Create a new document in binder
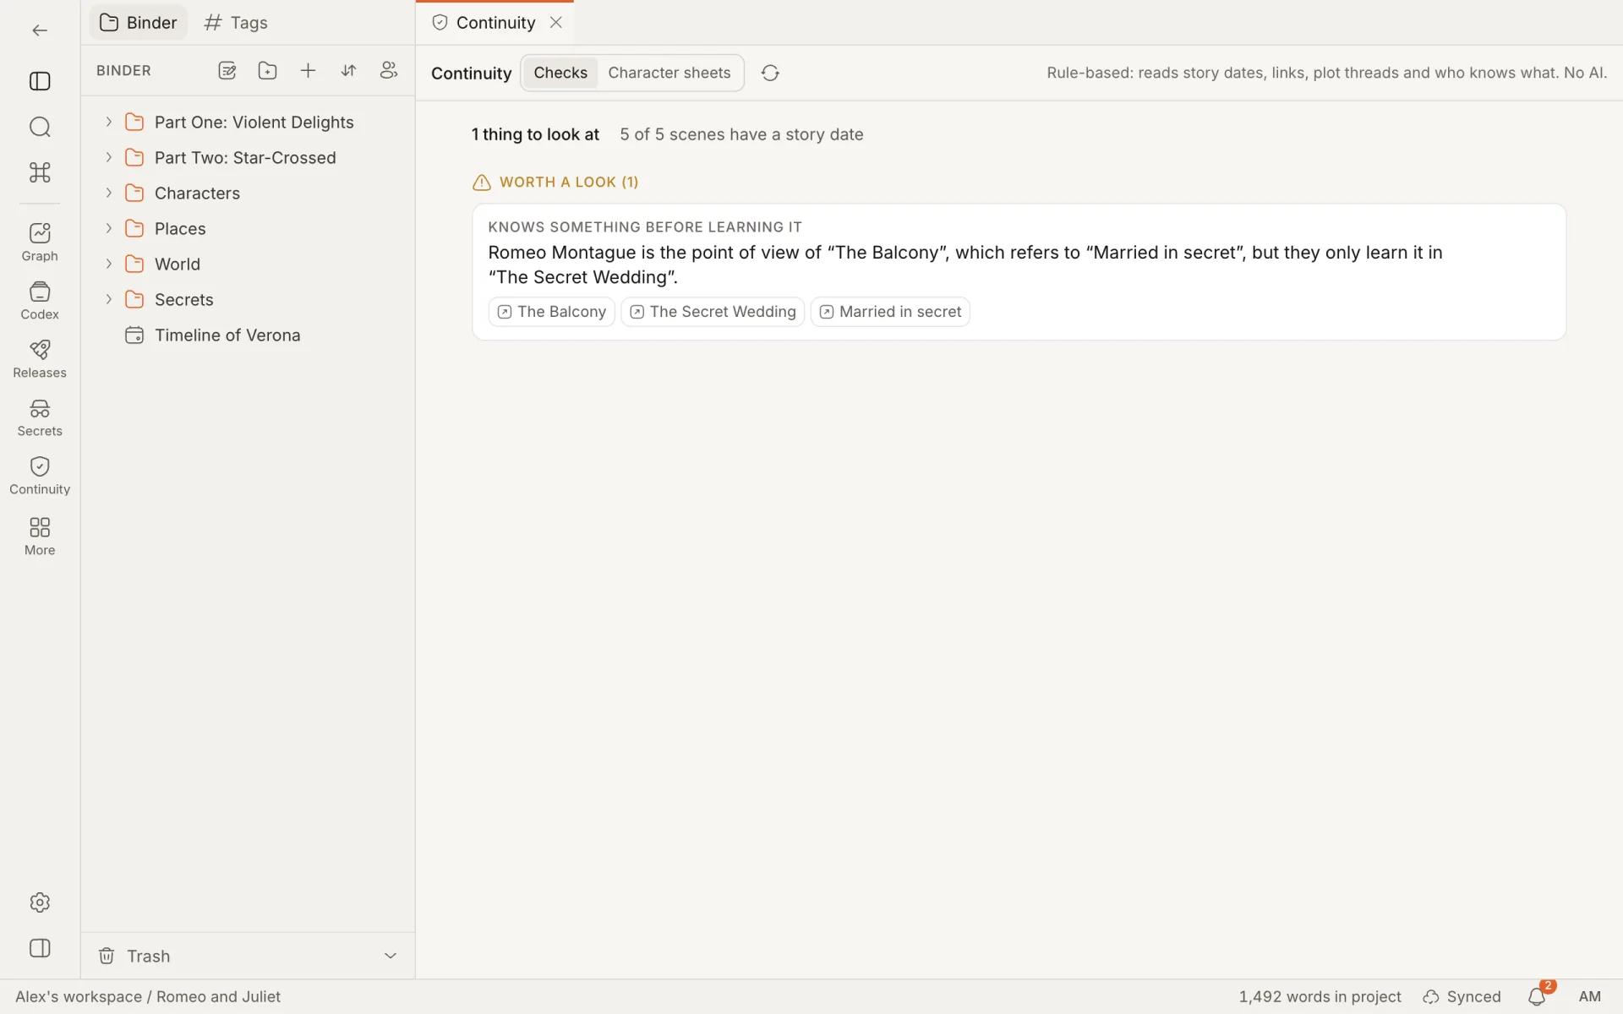Screen dimensions: 1623x1014 227,71
